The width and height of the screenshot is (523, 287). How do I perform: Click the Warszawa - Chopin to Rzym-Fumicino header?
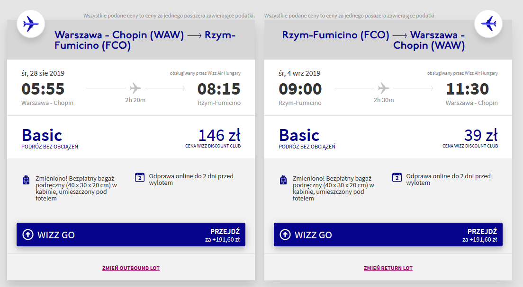click(145, 40)
